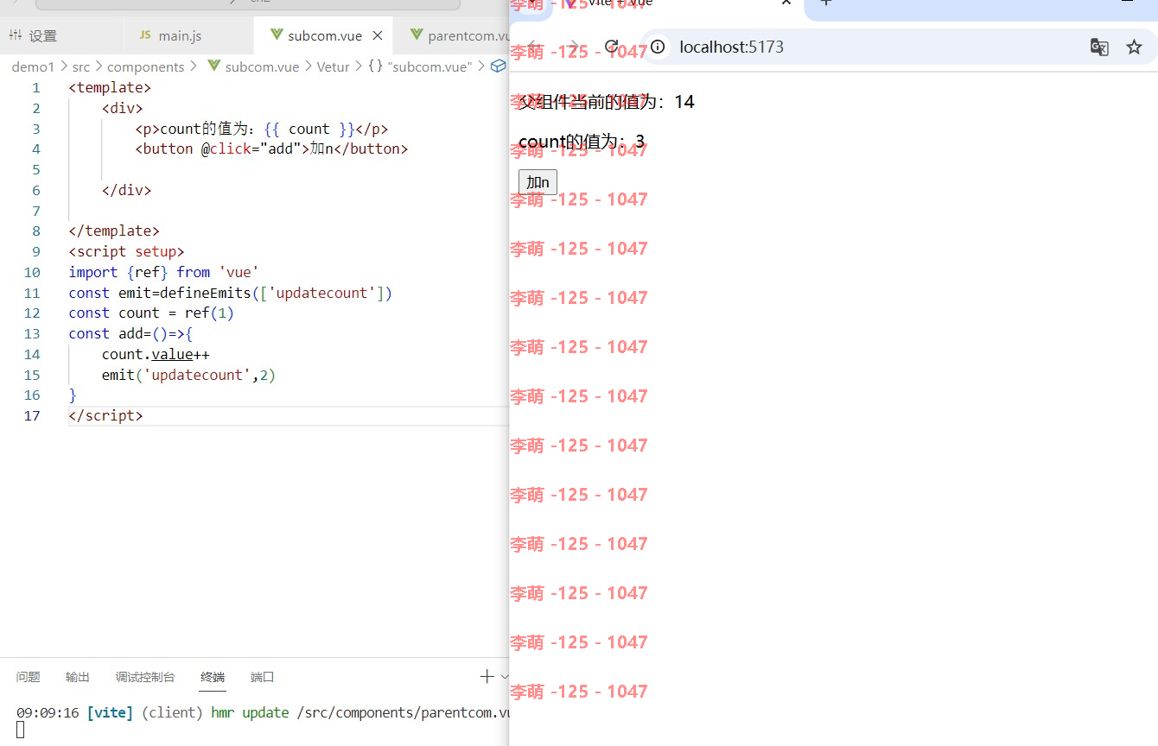Open the 输出 output panel tab
Screen dimensions: 1158x746
pos(78,677)
